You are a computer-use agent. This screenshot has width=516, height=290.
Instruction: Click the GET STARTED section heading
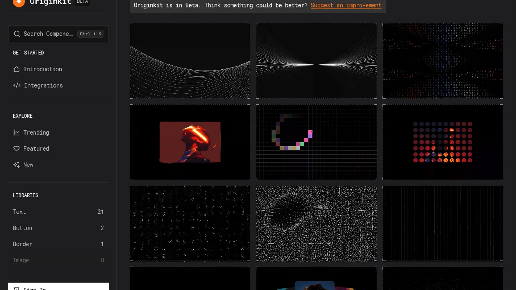[x=28, y=53]
